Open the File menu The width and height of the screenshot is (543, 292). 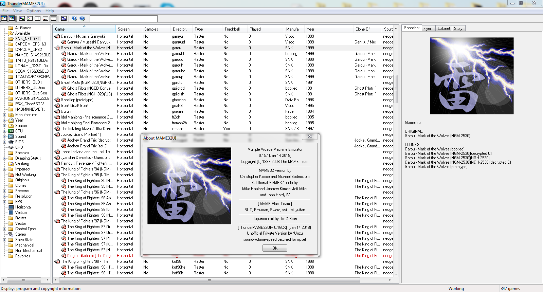5,11
